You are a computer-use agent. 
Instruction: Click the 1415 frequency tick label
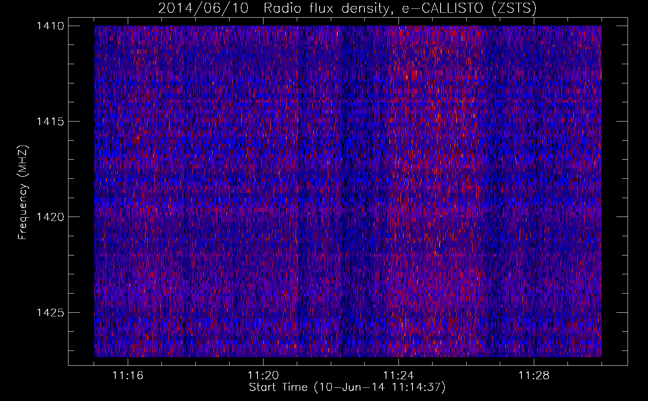pos(50,121)
